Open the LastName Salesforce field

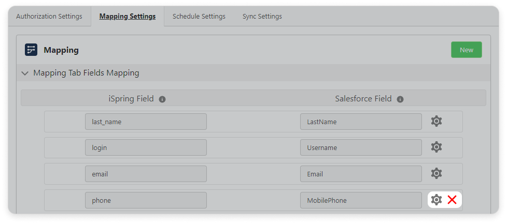[360, 122]
